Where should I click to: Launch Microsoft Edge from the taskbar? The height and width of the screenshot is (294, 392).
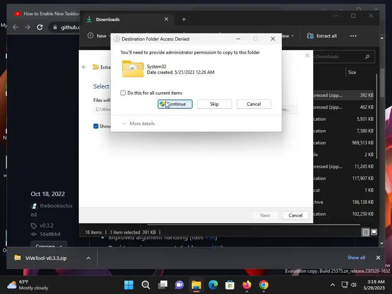(x=213, y=285)
